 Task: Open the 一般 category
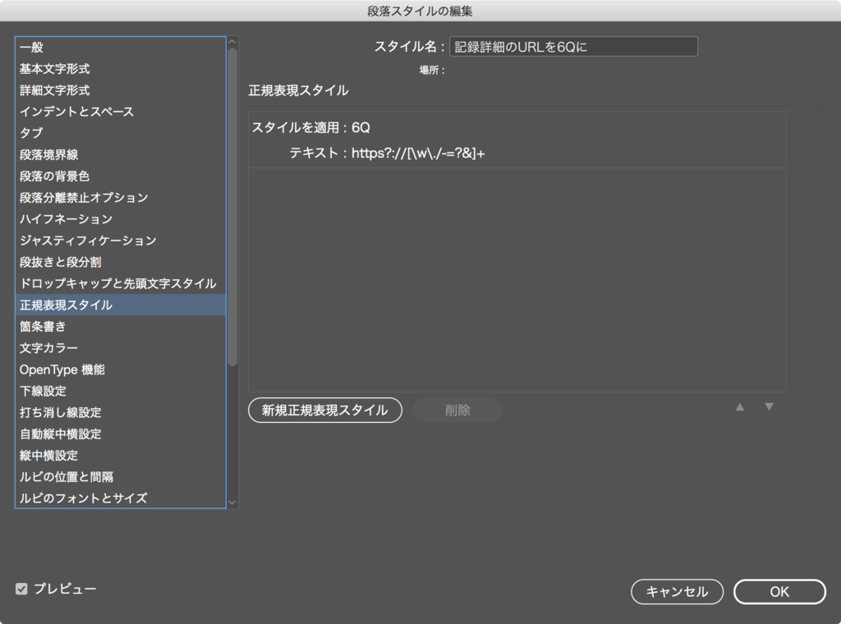tap(120, 47)
